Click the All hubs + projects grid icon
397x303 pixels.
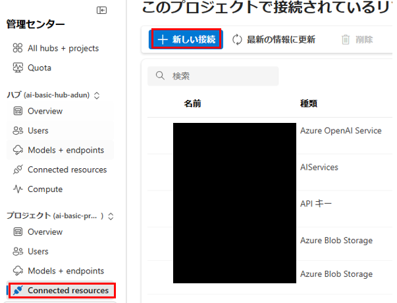(18, 48)
